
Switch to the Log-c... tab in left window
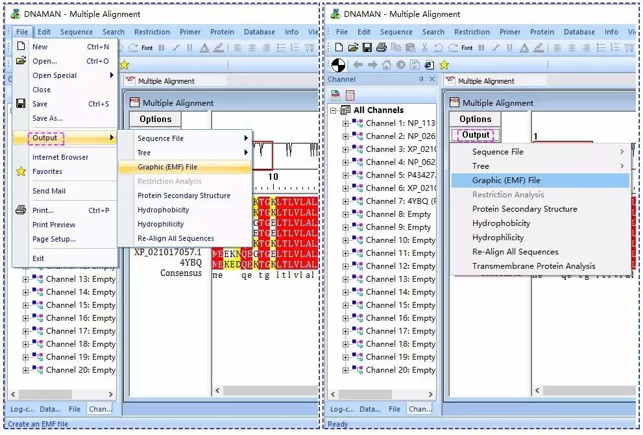pos(22,409)
